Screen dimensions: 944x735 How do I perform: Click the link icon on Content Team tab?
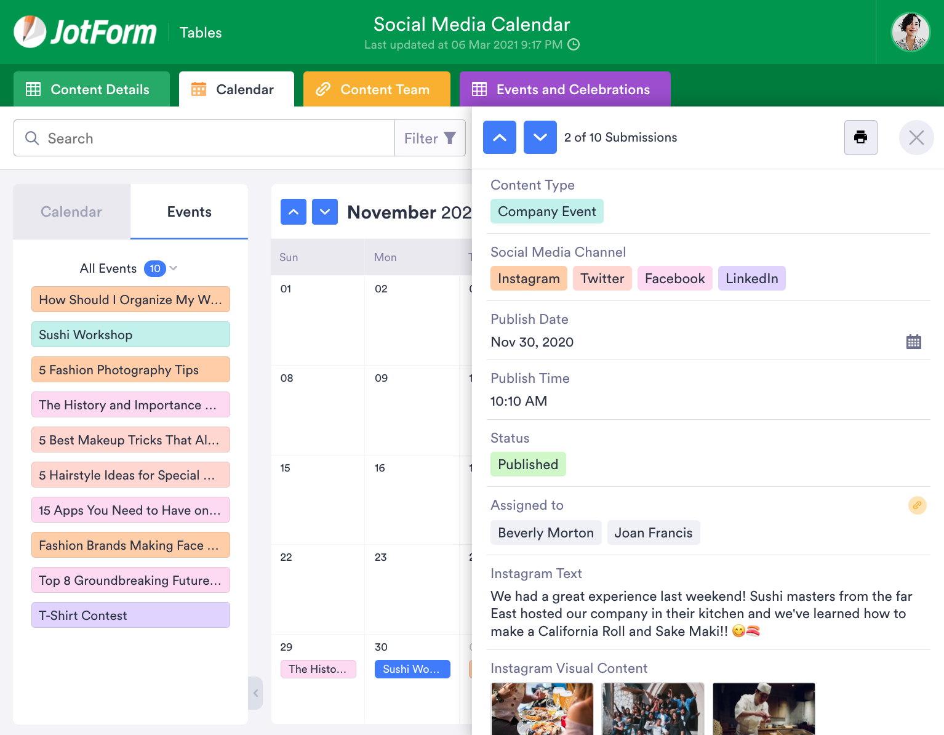point(323,89)
